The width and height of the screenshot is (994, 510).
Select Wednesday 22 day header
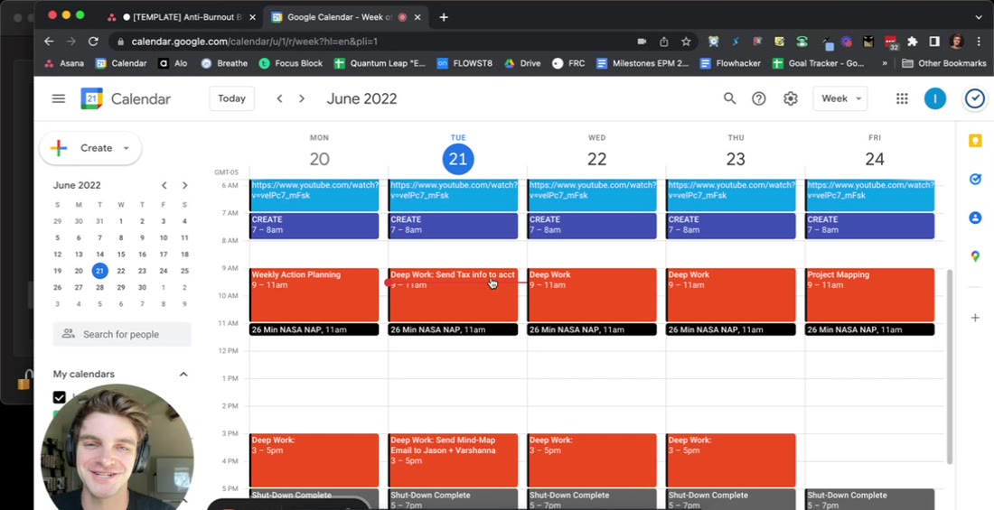(596, 158)
